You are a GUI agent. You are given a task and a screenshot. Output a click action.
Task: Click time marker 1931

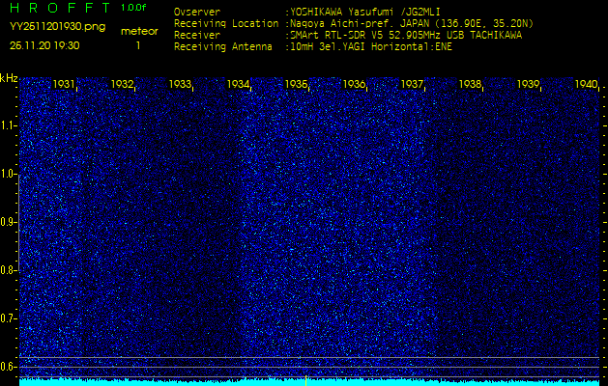64,84
